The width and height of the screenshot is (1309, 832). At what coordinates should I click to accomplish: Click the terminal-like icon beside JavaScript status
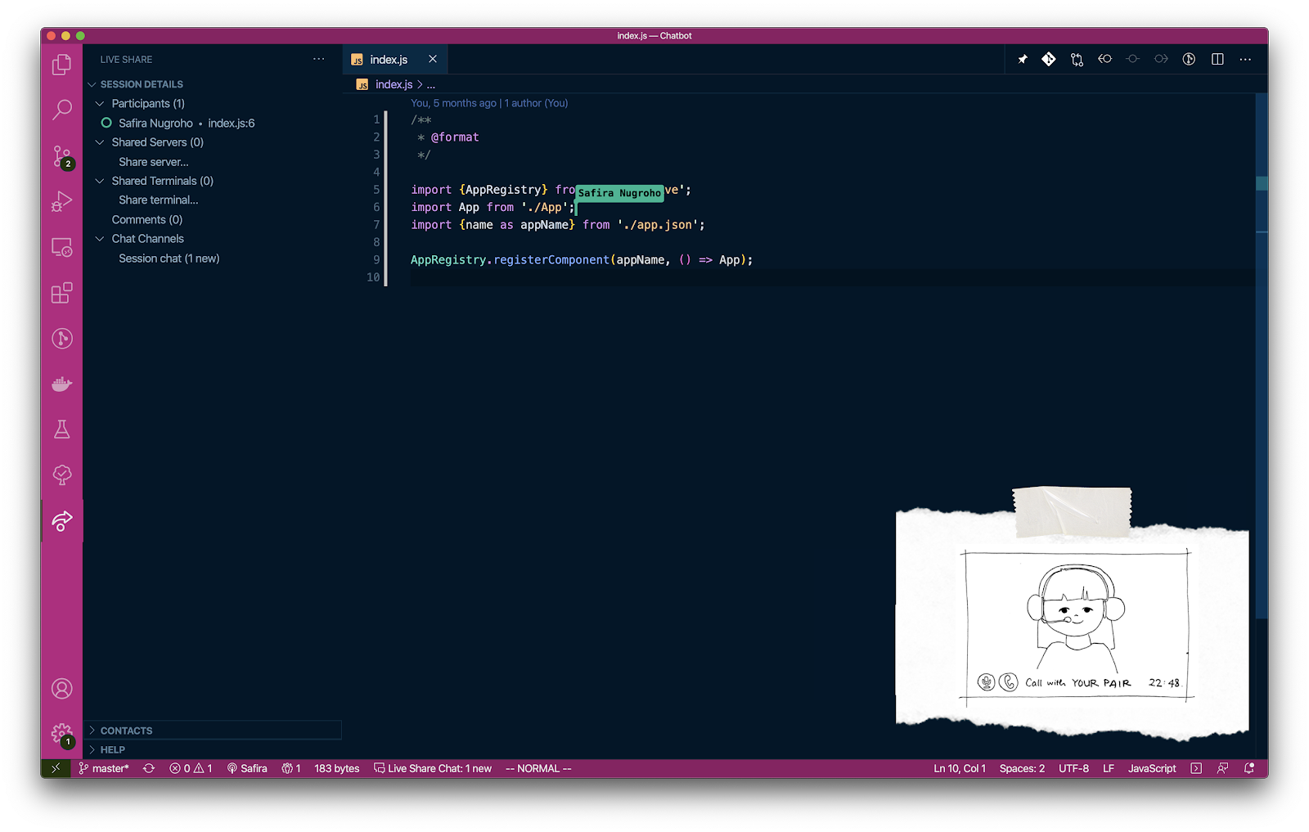(1196, 768)
